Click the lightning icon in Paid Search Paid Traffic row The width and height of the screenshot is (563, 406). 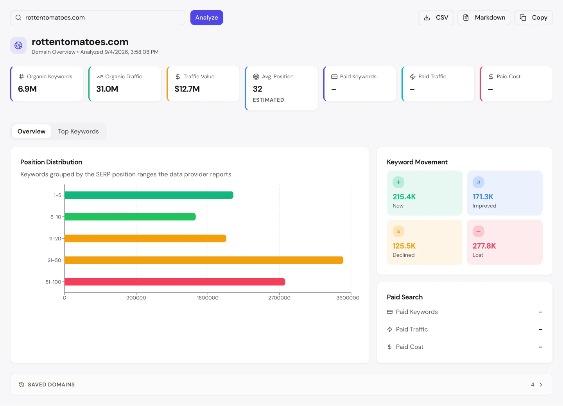tap(390, 330)
